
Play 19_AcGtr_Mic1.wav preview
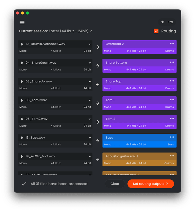[x=22, y=156]
